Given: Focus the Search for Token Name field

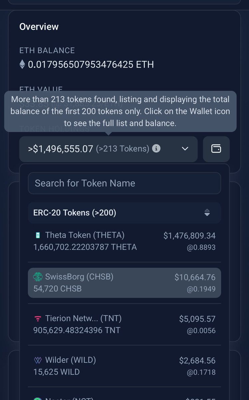Looking at the screenshot, I should pos(124,183).
